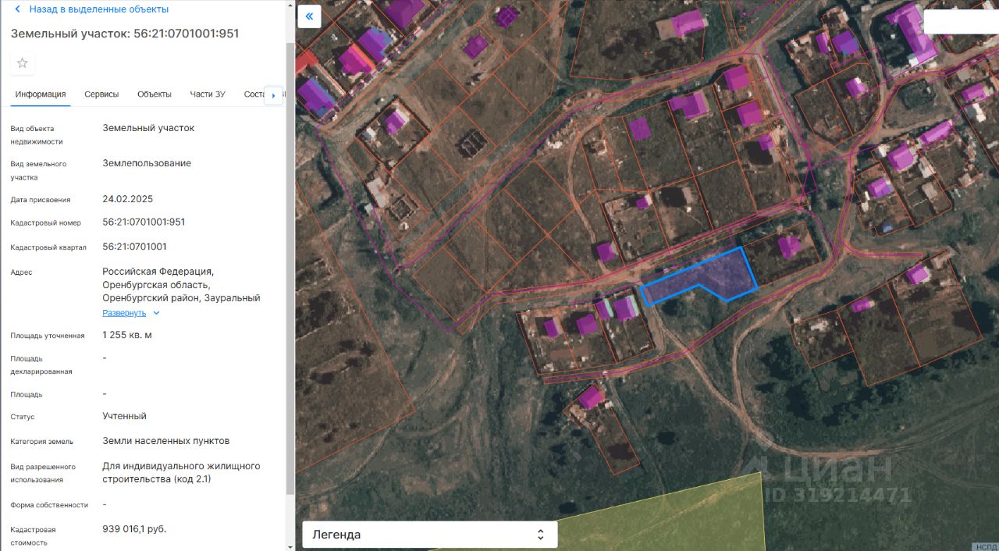Select the Землепользование value

click(x=147, y=163)
